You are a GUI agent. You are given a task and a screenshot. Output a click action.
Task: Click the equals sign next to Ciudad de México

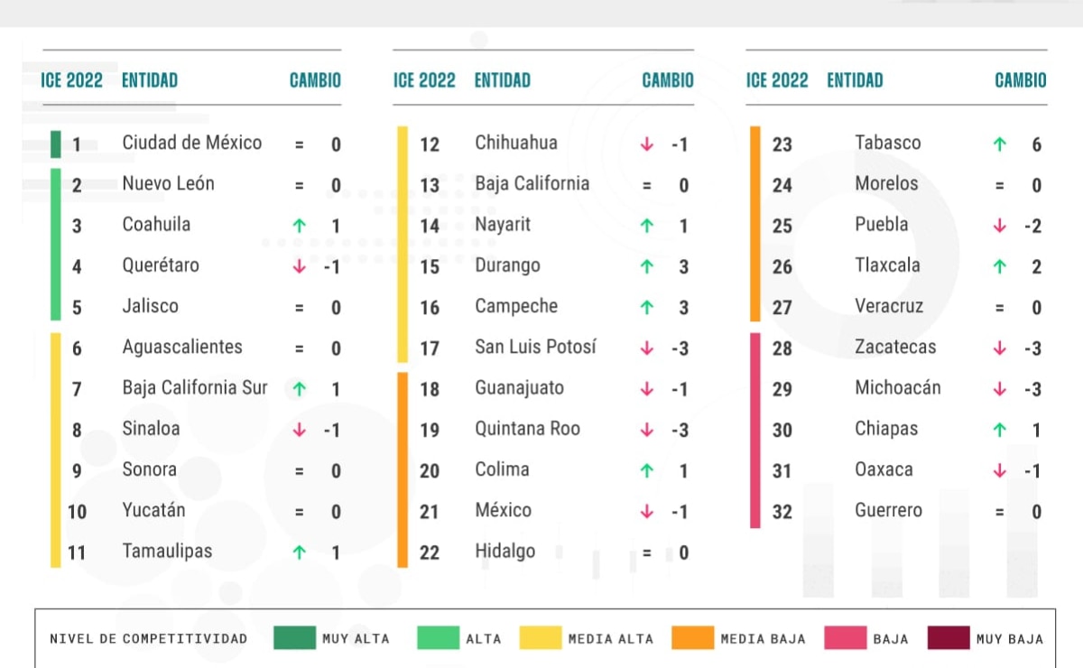click(299, 143)
